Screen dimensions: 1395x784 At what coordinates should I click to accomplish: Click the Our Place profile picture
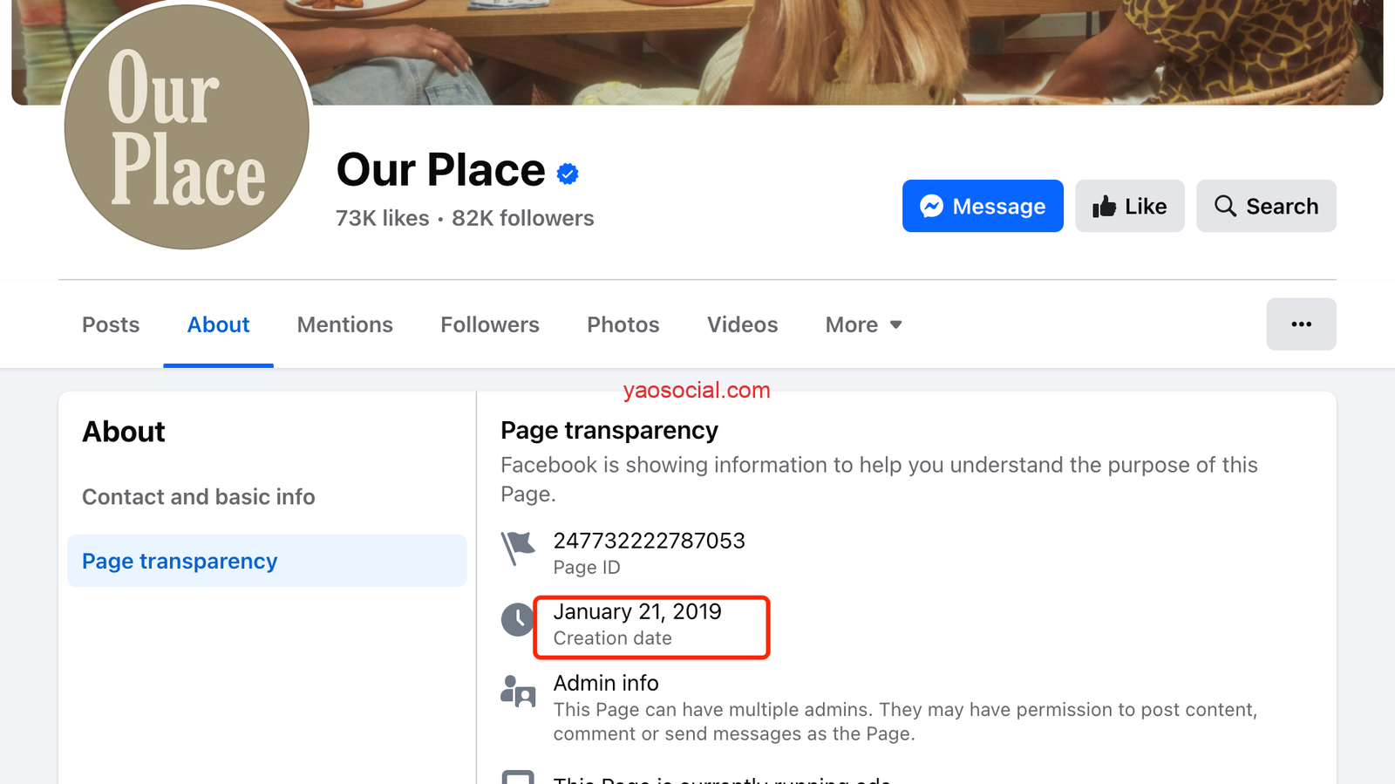tap(187, 127)
